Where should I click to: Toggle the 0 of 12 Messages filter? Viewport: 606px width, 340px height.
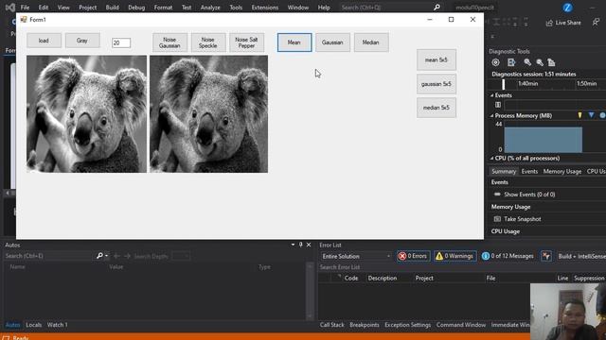508,256
